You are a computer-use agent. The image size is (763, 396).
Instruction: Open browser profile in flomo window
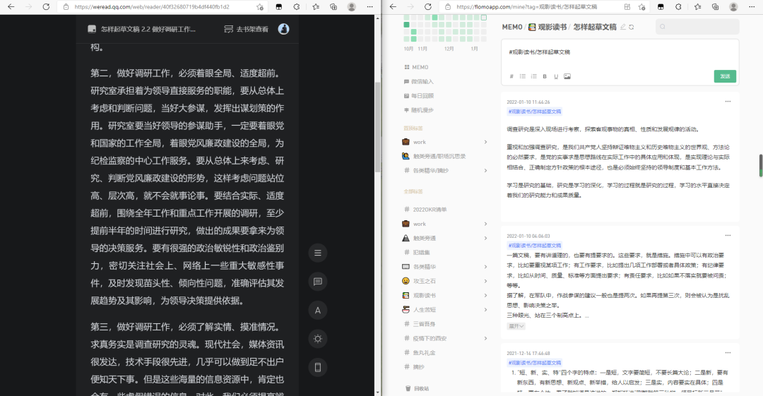[x=733, y=7]
